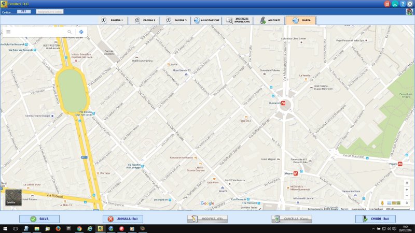Image resolution: width=415 pixels, height=233 pixels.
Task: Show hidden system tray icons
Action: [x=373, y=229]
